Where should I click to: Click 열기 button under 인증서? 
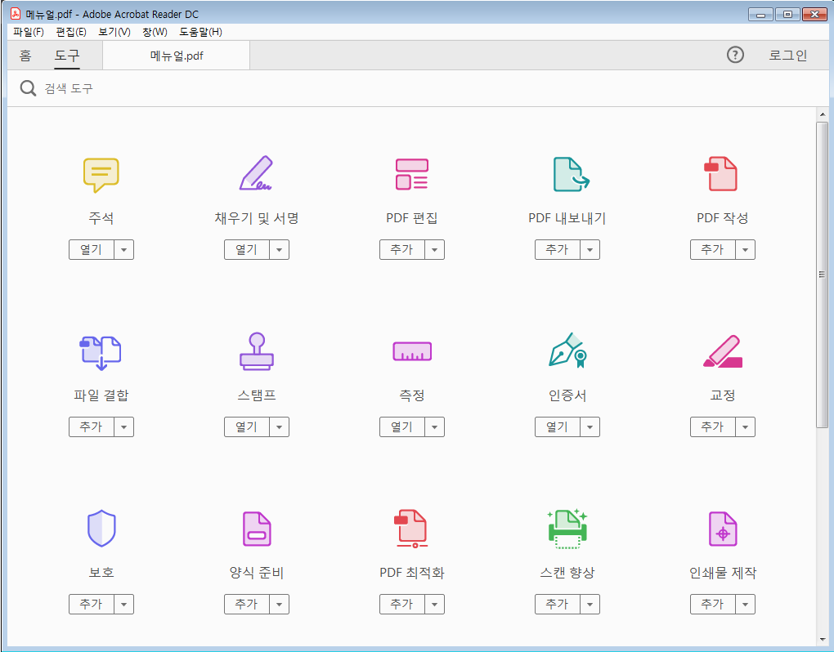coord(558,427)
